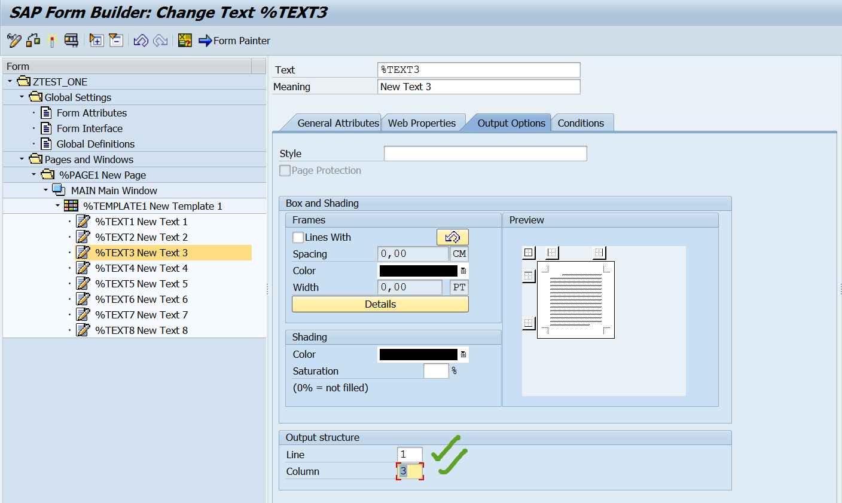The width and height of the screenshot is (842, 503).
Task: Select the magic wand create icon
Action: coord(53,41)
